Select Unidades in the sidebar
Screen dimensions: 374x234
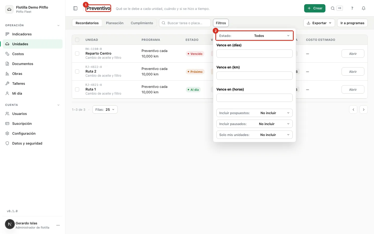pos(32,44)
